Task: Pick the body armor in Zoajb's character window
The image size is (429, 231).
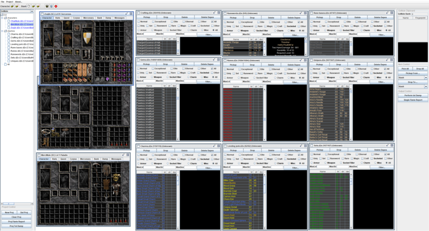Action: pyautogui.click(x=67, y=40)
